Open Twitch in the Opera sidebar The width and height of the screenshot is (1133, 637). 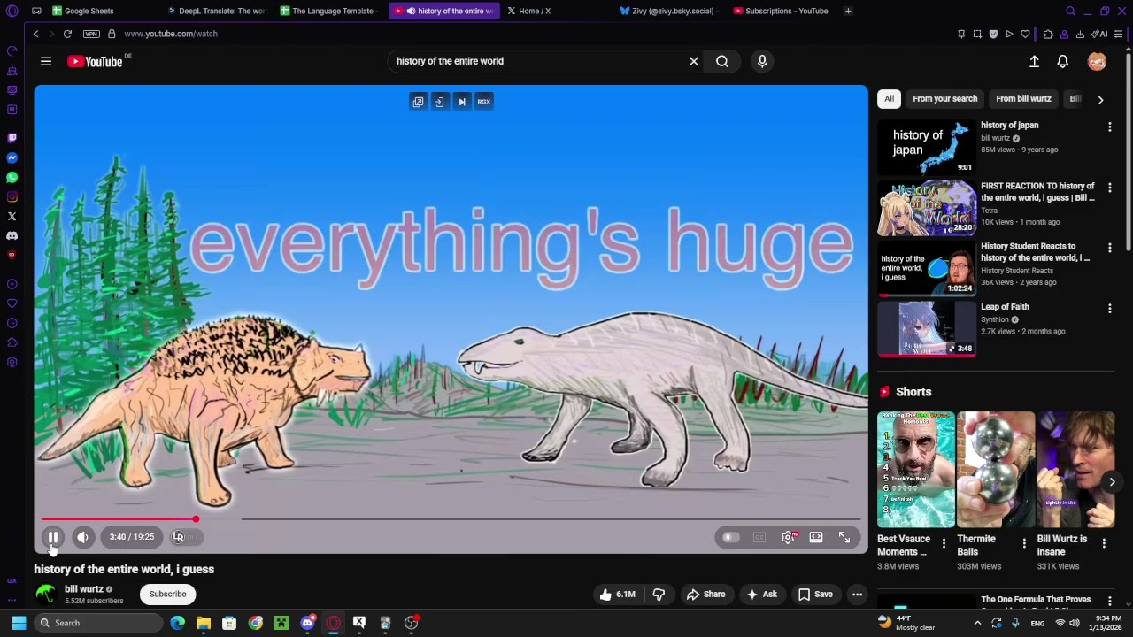tap(12, 138)
